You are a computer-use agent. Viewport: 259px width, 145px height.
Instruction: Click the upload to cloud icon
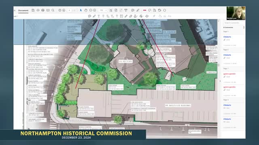click(x=38, y=10)
